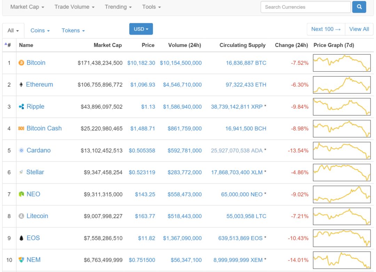Viewport: 376px width, 272px height.
Task: Click EOS's 7d price graph
Action: coord(342,238)
